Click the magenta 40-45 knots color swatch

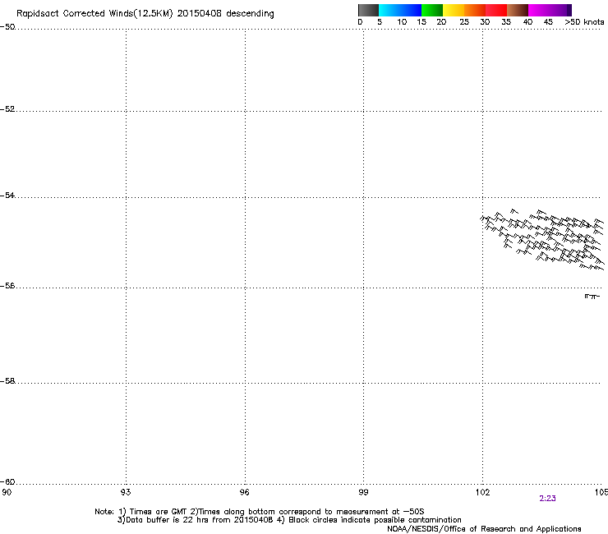[539, 10]
